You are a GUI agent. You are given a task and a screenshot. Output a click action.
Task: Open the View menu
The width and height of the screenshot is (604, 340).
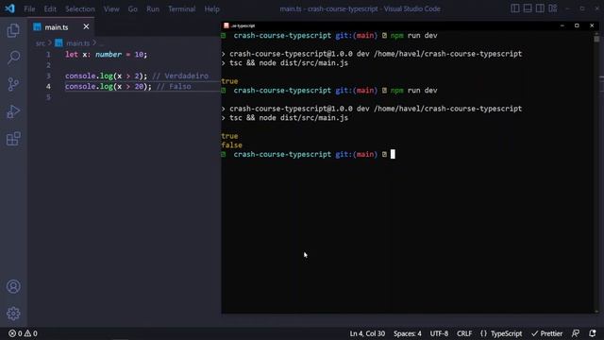click(x=111, y=8)
